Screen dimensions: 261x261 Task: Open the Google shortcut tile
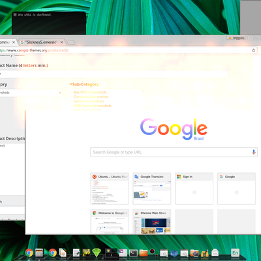236,189
